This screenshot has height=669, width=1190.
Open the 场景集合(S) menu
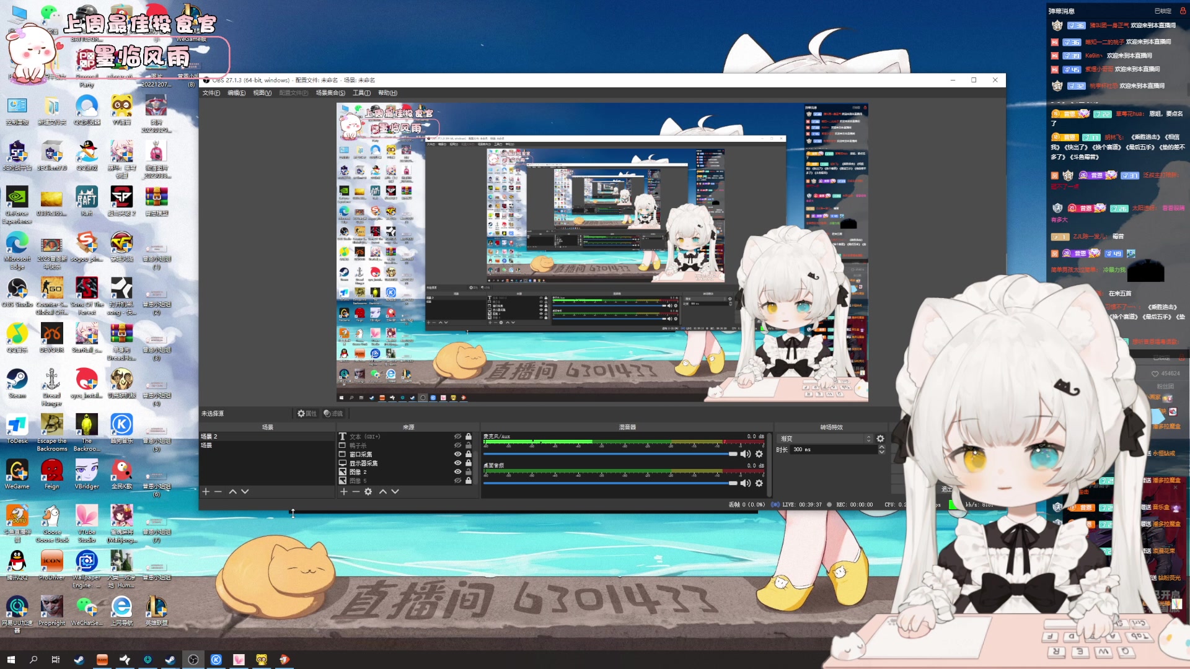point(330,93)
